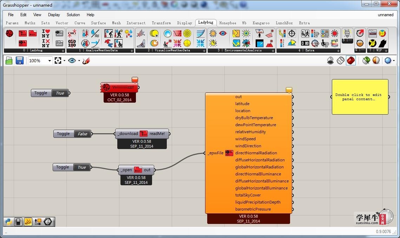The width and height of the screenshot is (400, 238).
Task: Open the zoom extents arrow menu
Action: [64, 61]
